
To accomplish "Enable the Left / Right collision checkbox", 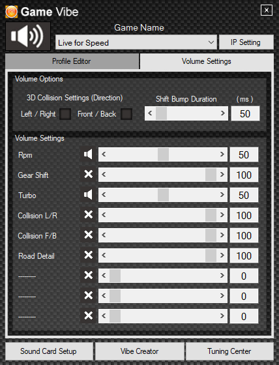I will [65, 114].
